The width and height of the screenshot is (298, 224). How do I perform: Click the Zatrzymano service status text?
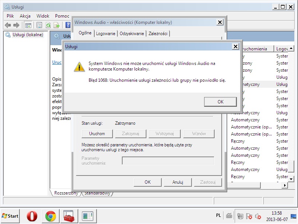[x=125, y=123]
